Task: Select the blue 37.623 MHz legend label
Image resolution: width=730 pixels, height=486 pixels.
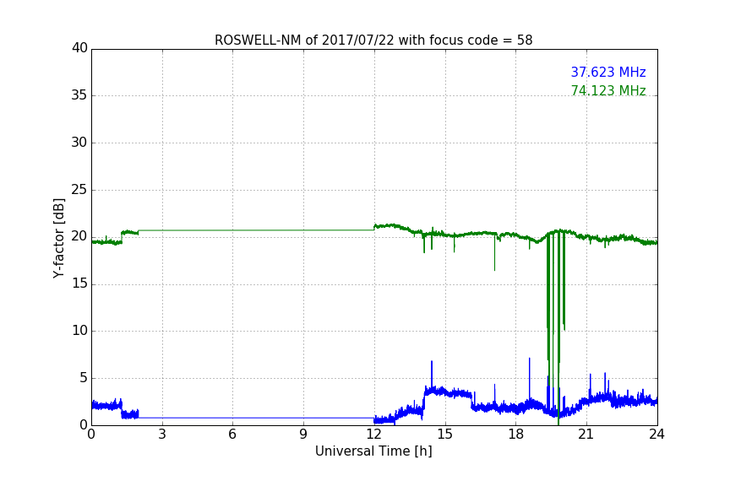Action: (x=608, y=72)
